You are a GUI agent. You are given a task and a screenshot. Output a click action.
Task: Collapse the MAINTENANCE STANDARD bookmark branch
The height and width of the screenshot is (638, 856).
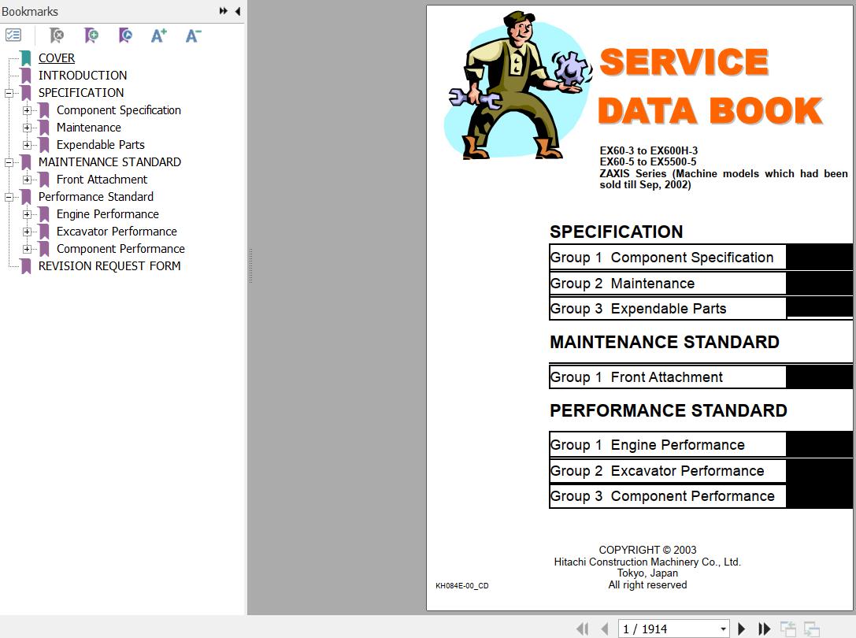click(9, 162)
